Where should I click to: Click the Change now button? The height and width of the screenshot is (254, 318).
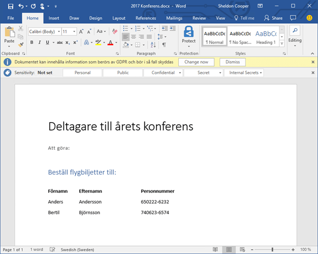(x=196, y=62)
